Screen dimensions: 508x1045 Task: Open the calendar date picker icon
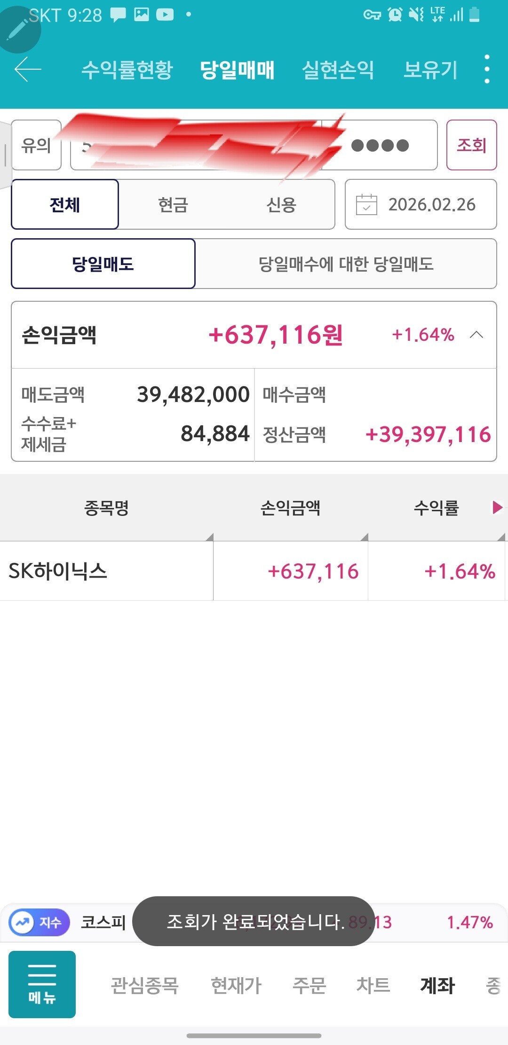(x=366, y=204)
